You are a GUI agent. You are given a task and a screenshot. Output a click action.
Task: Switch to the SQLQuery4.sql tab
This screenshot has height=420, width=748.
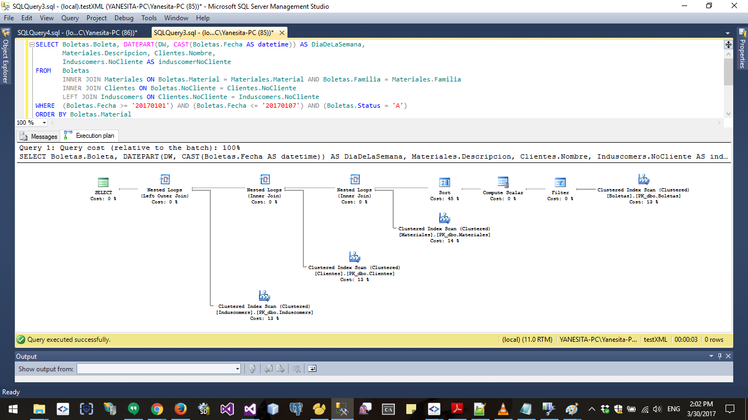coord(77,33)
